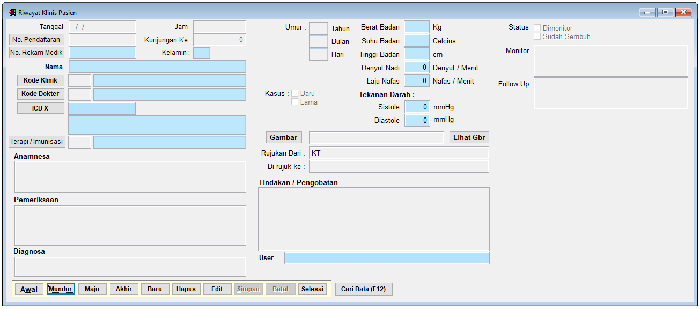The height and width of the screenshot is (309, 700).
Task: Click the Tindakan / Pengobatan text area
Action: pos(374,219)
